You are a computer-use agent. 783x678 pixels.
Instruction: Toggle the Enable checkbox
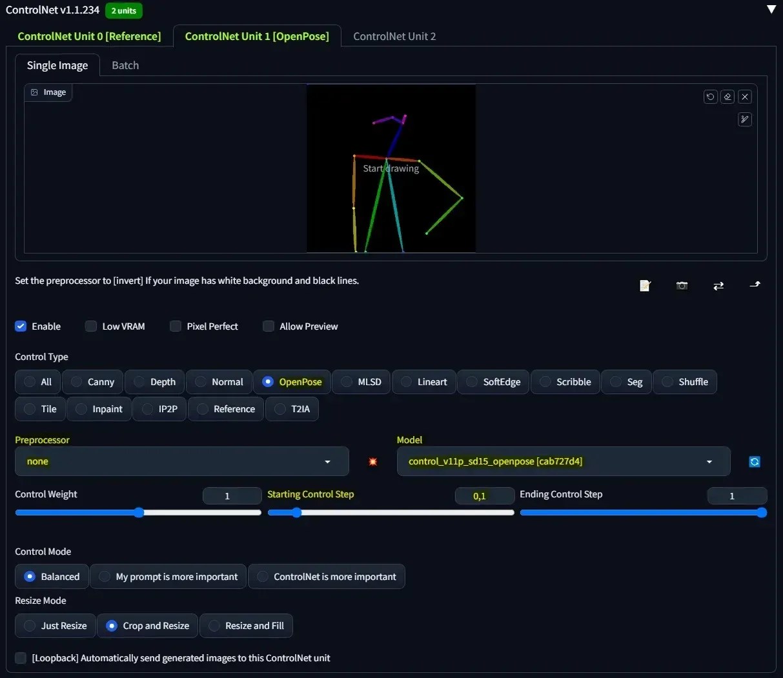pyautogui.click(x=21, y=326)
